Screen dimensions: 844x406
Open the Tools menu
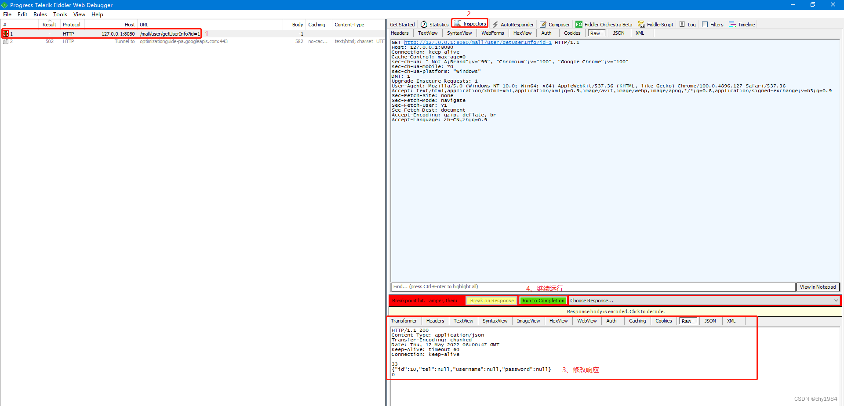pos(60,14)
